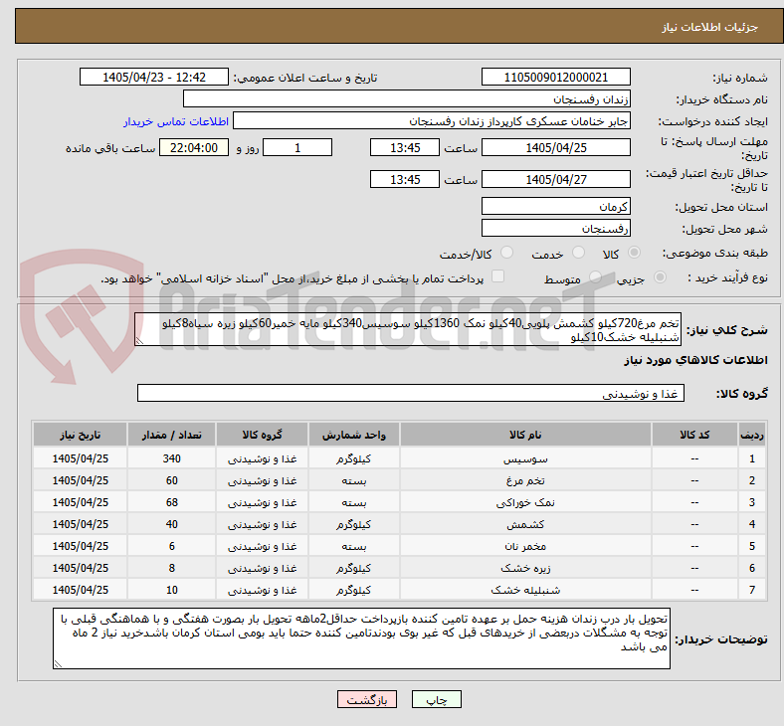Click the واحد شمارش column header
Image resolution: width=784 pixels, height=726 pixels.
tap(354, 435)
